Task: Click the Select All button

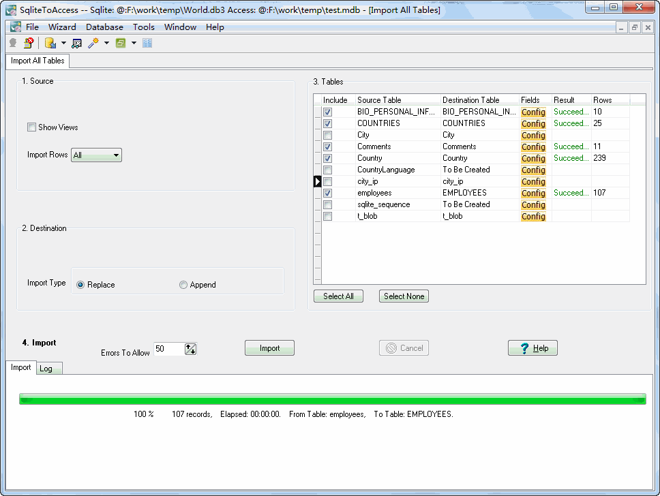Action: (338, 296)
